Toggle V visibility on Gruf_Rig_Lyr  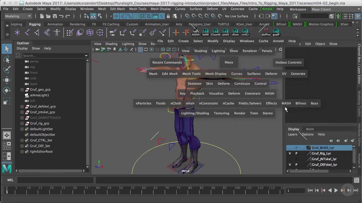click(x=290, y=153)
